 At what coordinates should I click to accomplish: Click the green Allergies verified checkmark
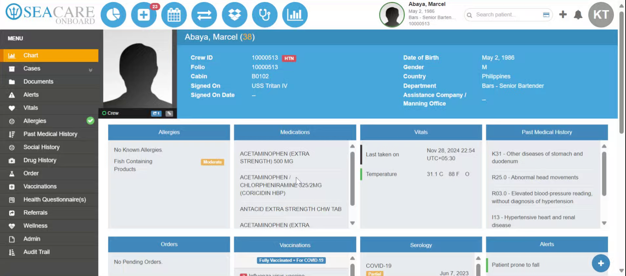pyautogui.click(x=90, y=121)
